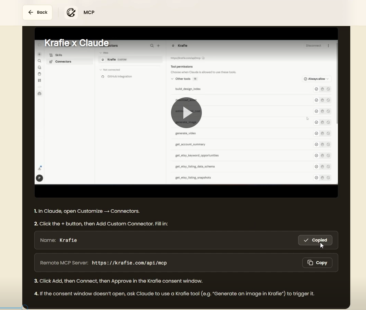Set get_etsy_listing_snapshots to blocked icon

tap(328, 178)
